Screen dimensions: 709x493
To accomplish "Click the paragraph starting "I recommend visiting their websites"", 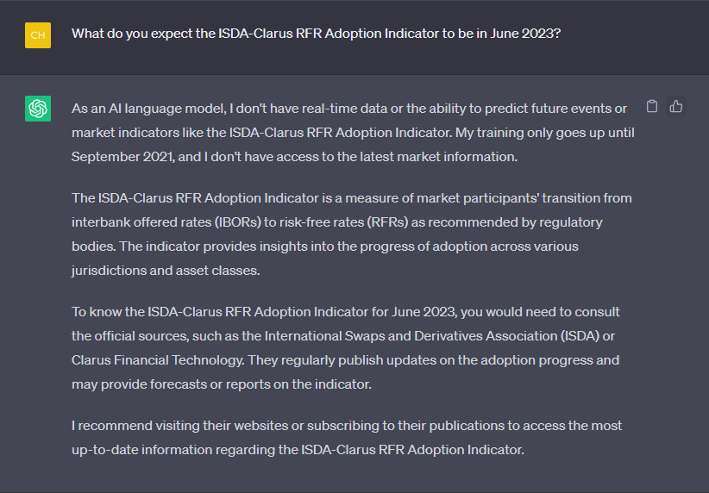I will click(347, 438).
